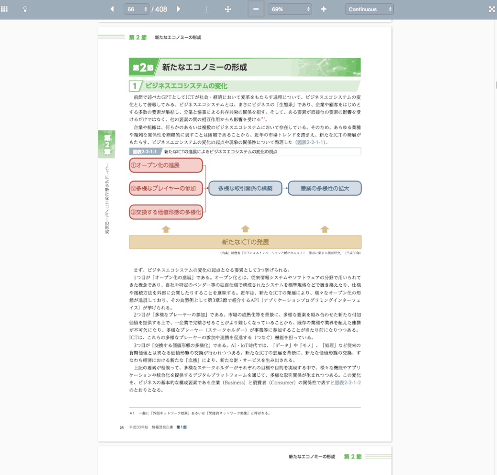
Task: Click the ②多様なプレイヤーの参加 box
Action: (166, 188)
